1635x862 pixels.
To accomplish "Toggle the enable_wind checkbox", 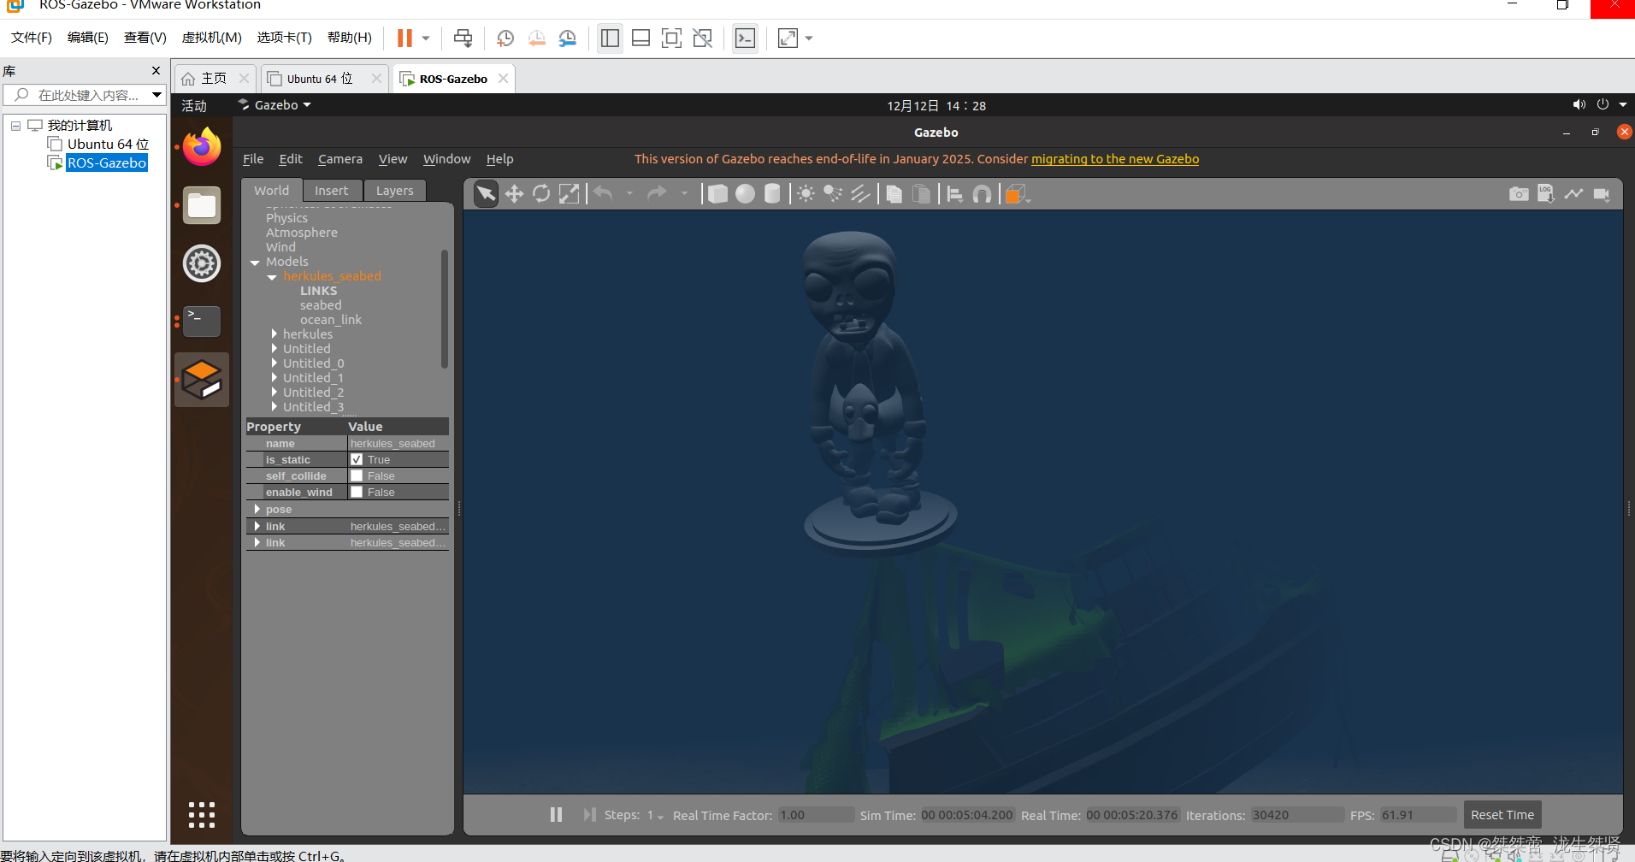I will tap(357, 492).
